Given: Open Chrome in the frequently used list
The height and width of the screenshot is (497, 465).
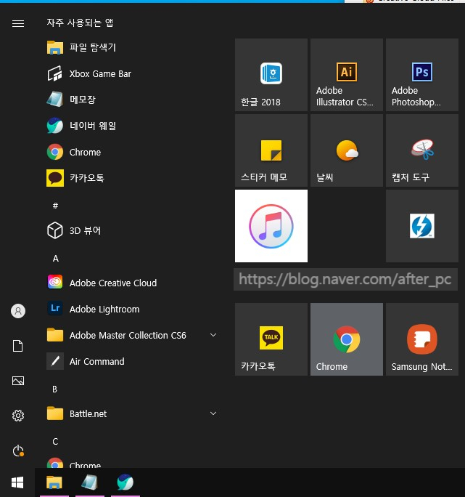Looking at the screenshot, I should point(131,152).
